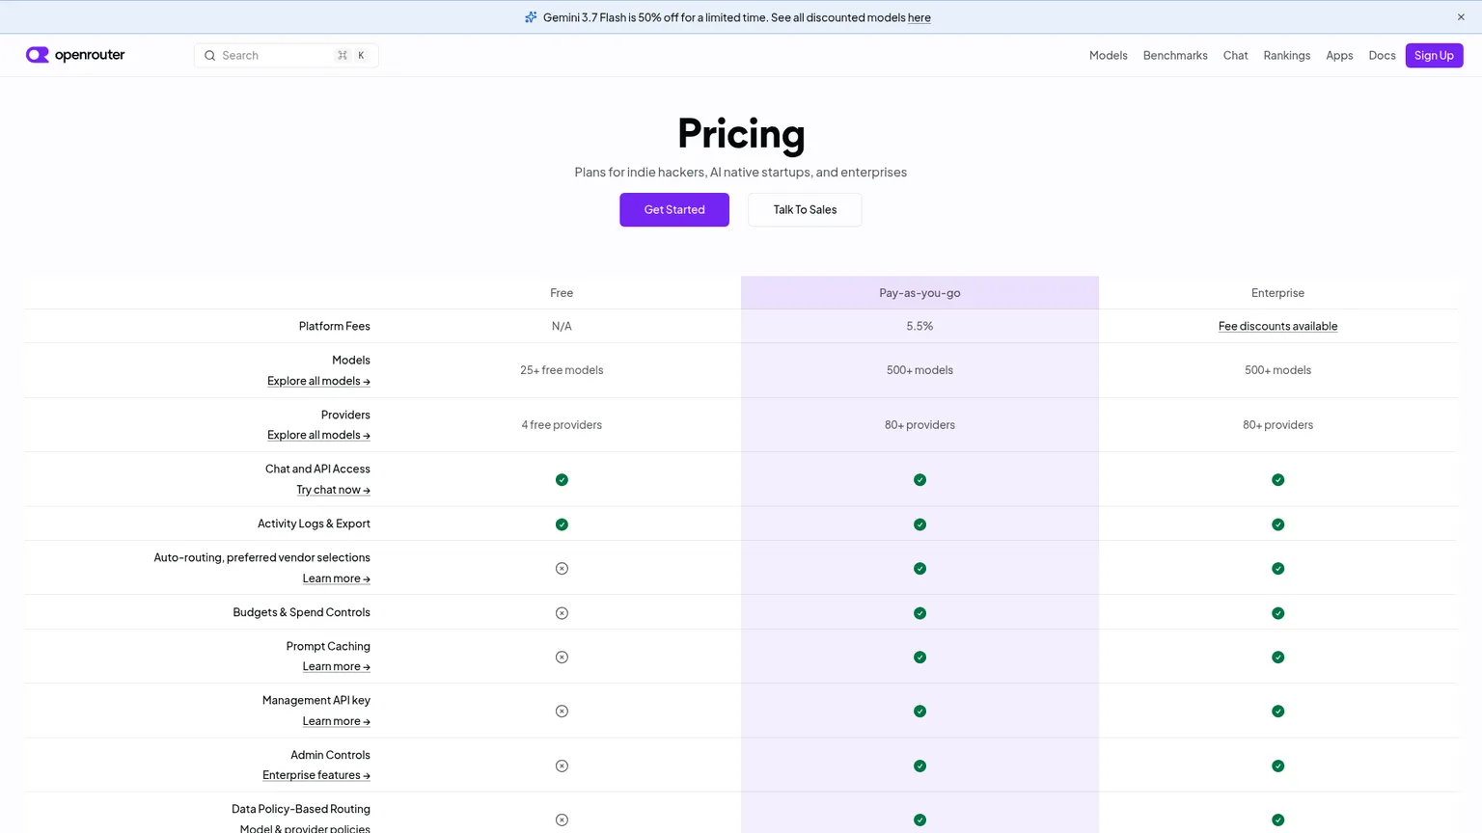The width and height of the screenshot is (1482, 833).
Task: Open the Try chat now link
Action: click(x=333, y=491)
